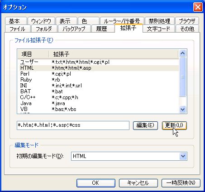
Task: Click the 編集(E) button
Action: [x=145, y=125]
